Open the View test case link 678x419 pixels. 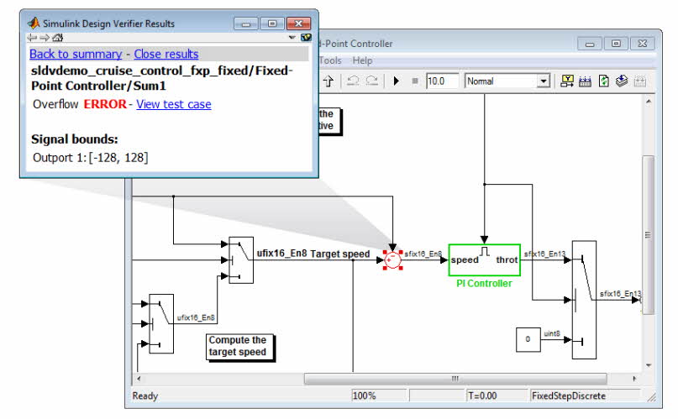pyautogui.click(x=174, y=104)
